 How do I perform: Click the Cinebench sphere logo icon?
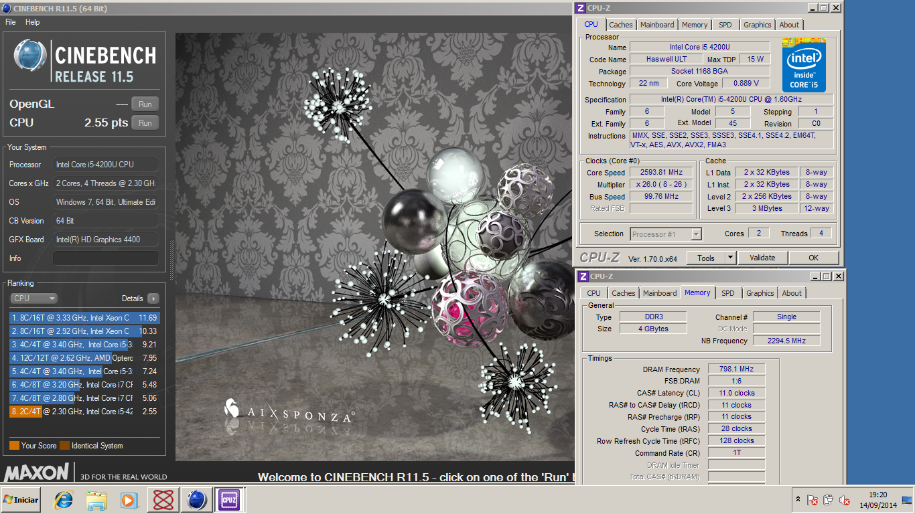point(31,55)
